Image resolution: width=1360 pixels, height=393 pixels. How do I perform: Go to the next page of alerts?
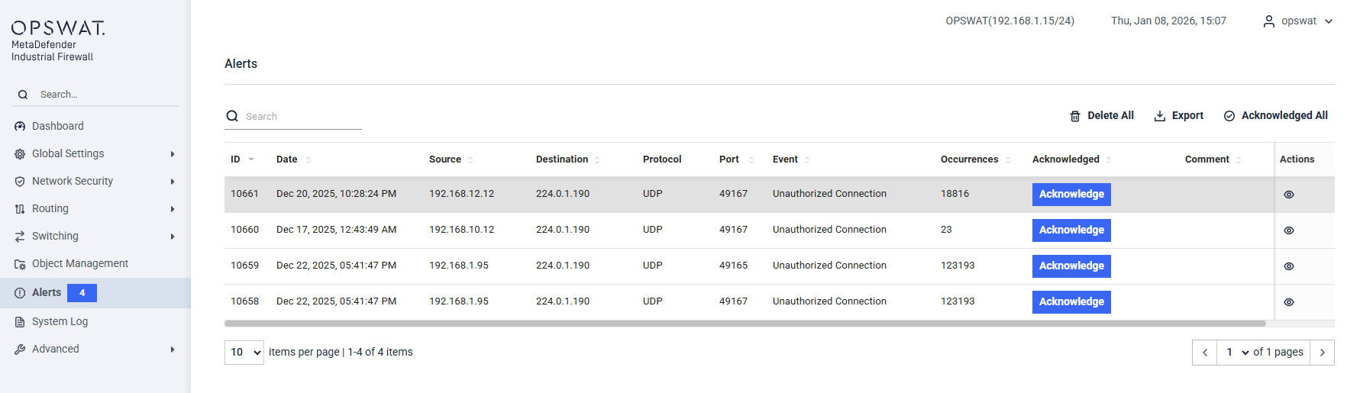tap(1322, 353)
